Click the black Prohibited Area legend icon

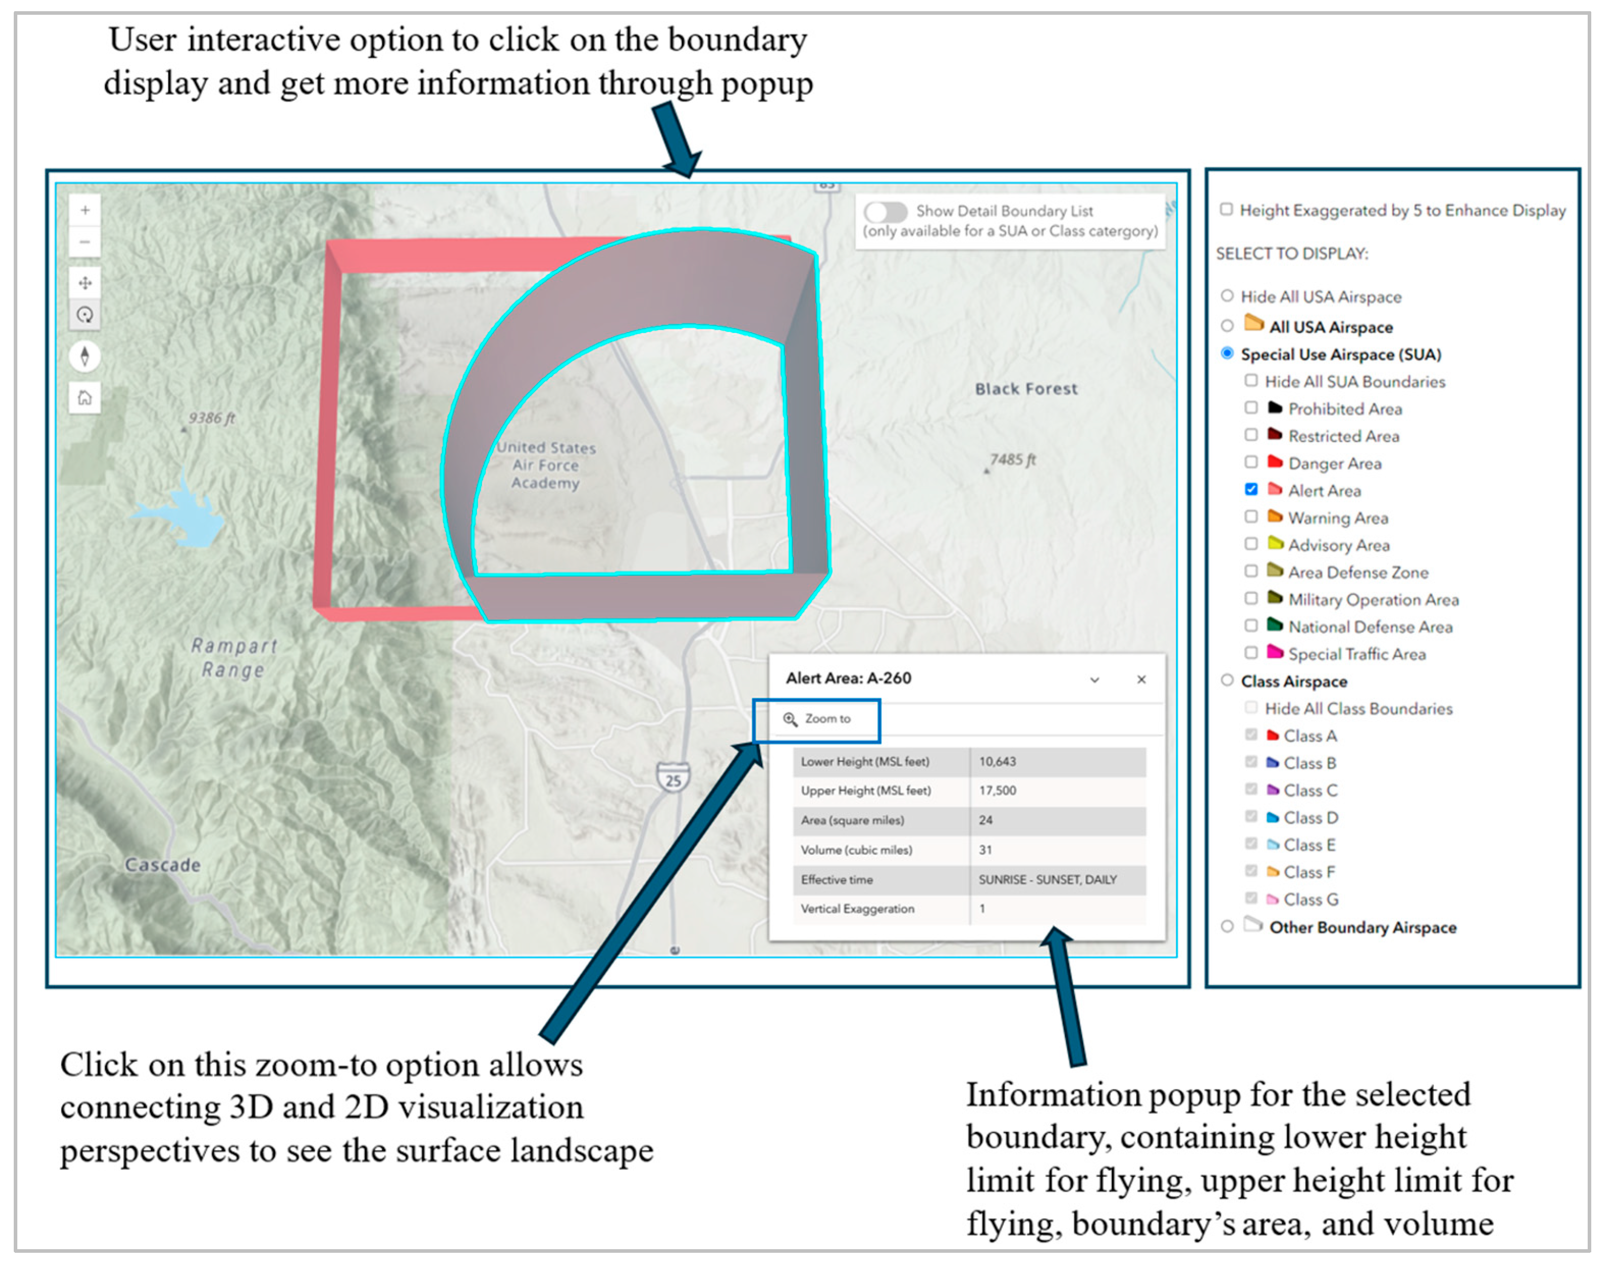(x=1275, y=408)
